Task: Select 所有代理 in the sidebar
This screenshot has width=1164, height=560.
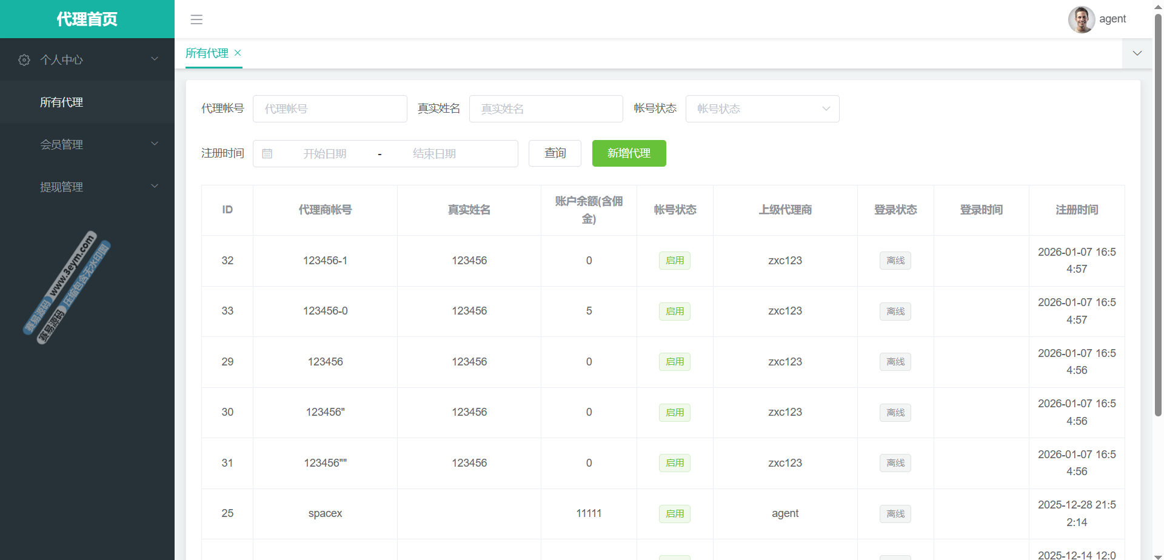Action: [62, 102]
